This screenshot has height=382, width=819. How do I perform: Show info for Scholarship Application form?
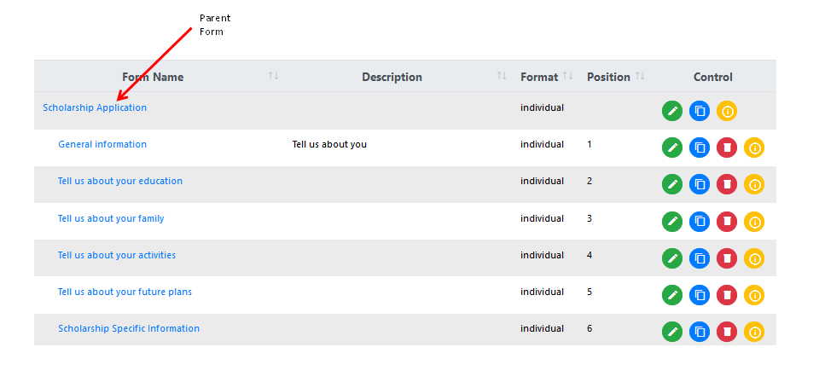727,111
